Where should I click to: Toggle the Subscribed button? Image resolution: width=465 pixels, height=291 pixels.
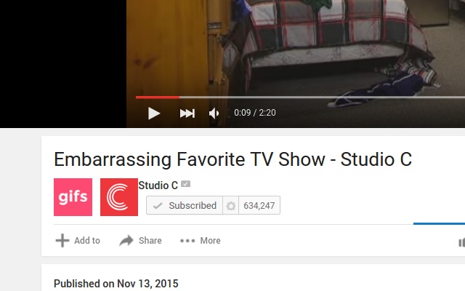[x=185, y=205]
